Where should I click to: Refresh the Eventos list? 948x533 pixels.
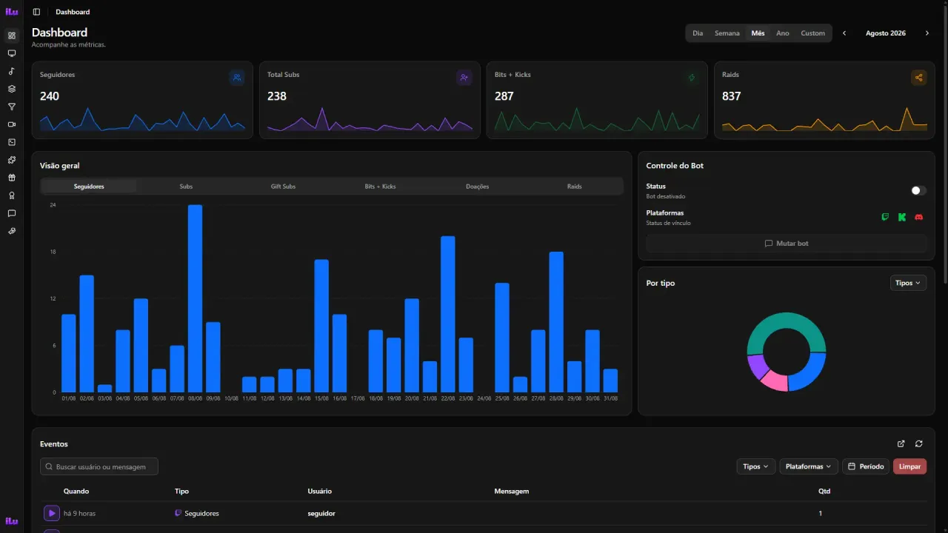[x=918, y=443]
